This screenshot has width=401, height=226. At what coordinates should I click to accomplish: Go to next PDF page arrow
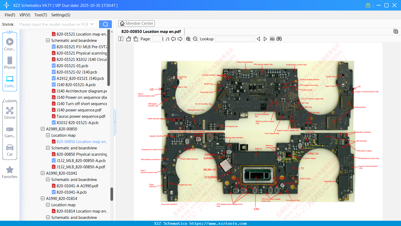point(180,39)
